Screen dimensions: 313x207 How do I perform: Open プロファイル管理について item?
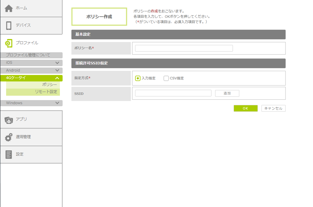click(x=28, y=55)
